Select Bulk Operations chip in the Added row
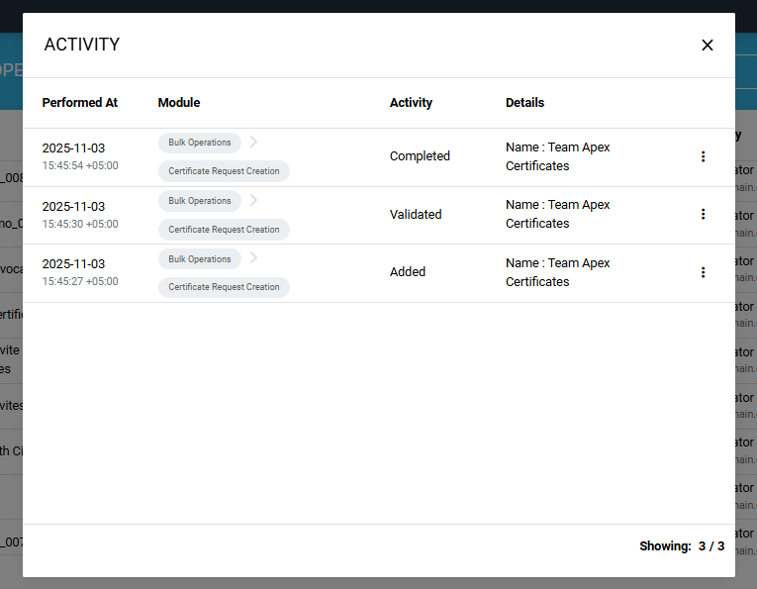This screenshot has width=757, height=589. (199, 259)
